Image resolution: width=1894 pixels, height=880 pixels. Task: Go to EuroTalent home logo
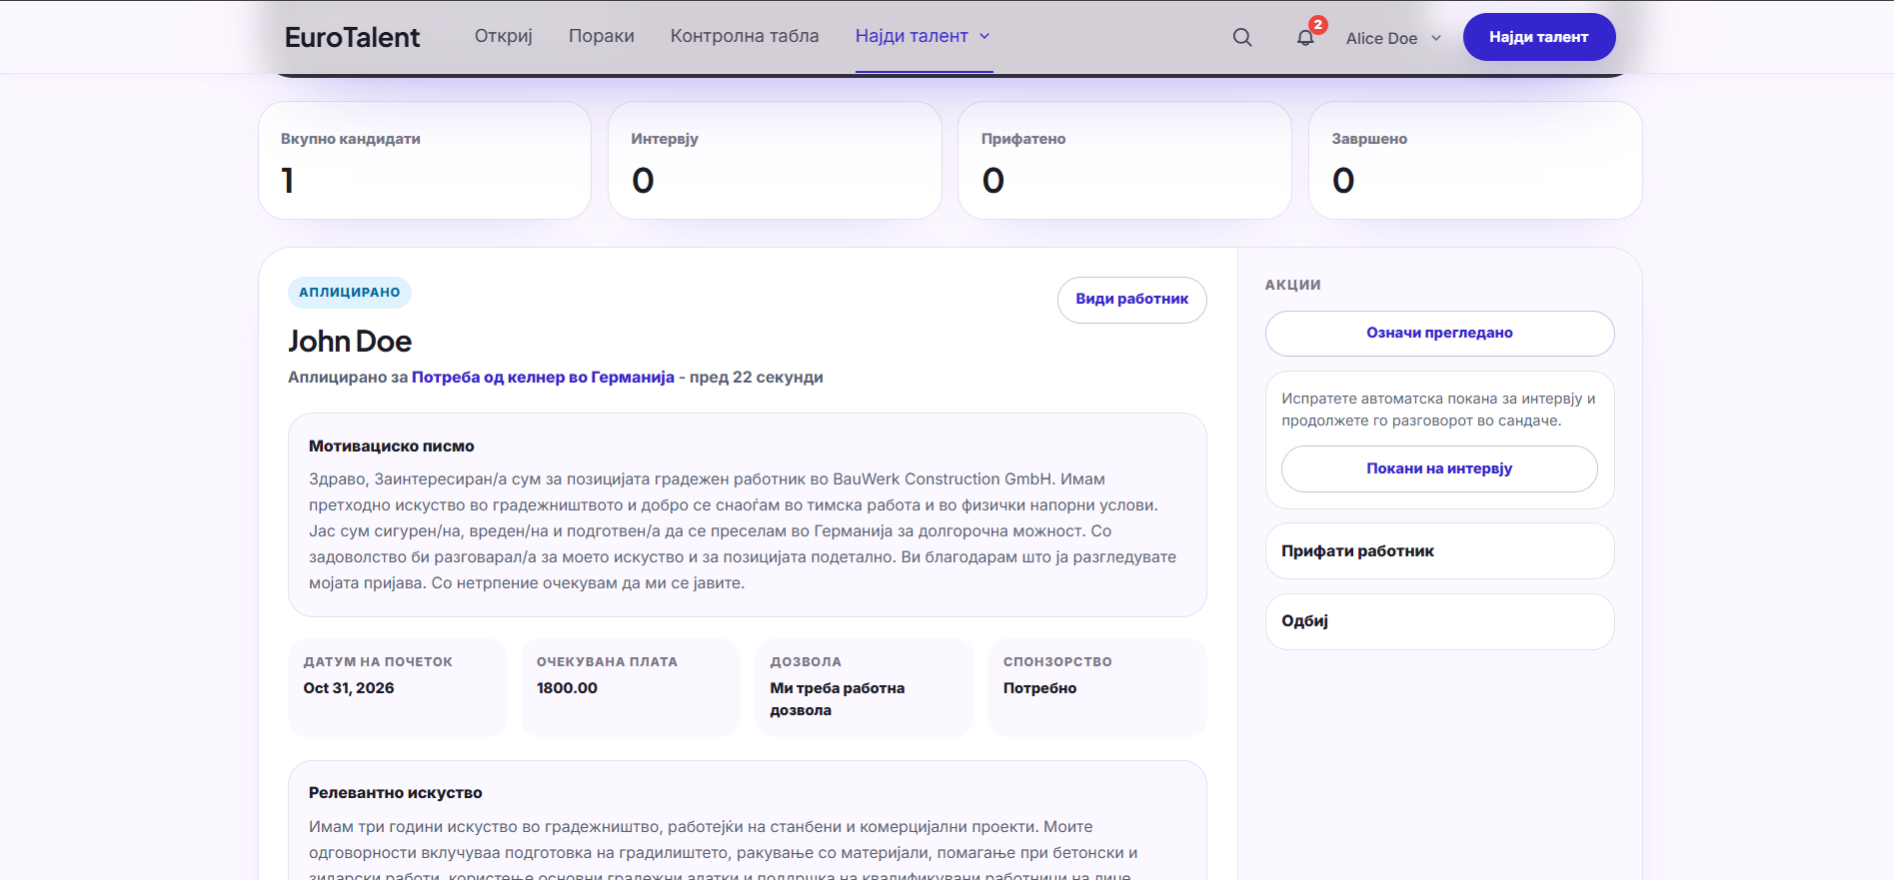point(352,37)
